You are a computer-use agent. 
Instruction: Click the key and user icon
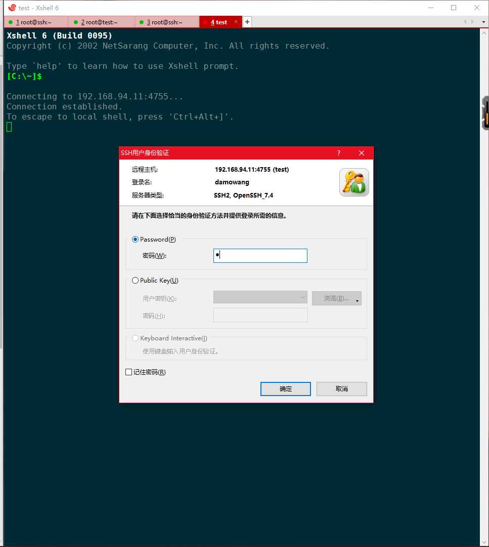pos(354,182)
